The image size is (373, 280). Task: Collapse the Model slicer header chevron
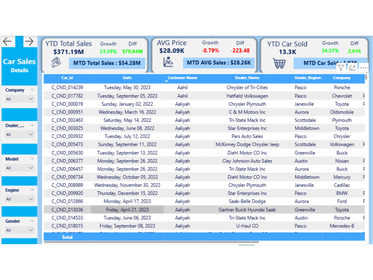[32, 159]
